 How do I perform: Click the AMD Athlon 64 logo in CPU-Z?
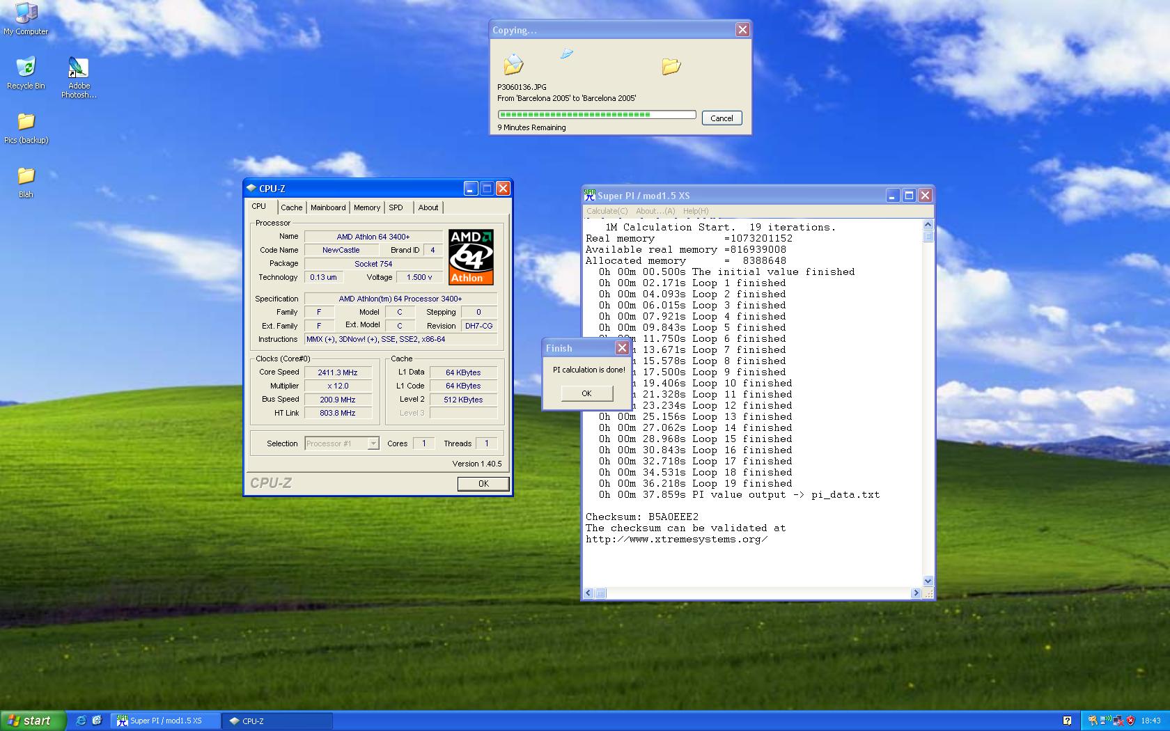pos(471,257)
